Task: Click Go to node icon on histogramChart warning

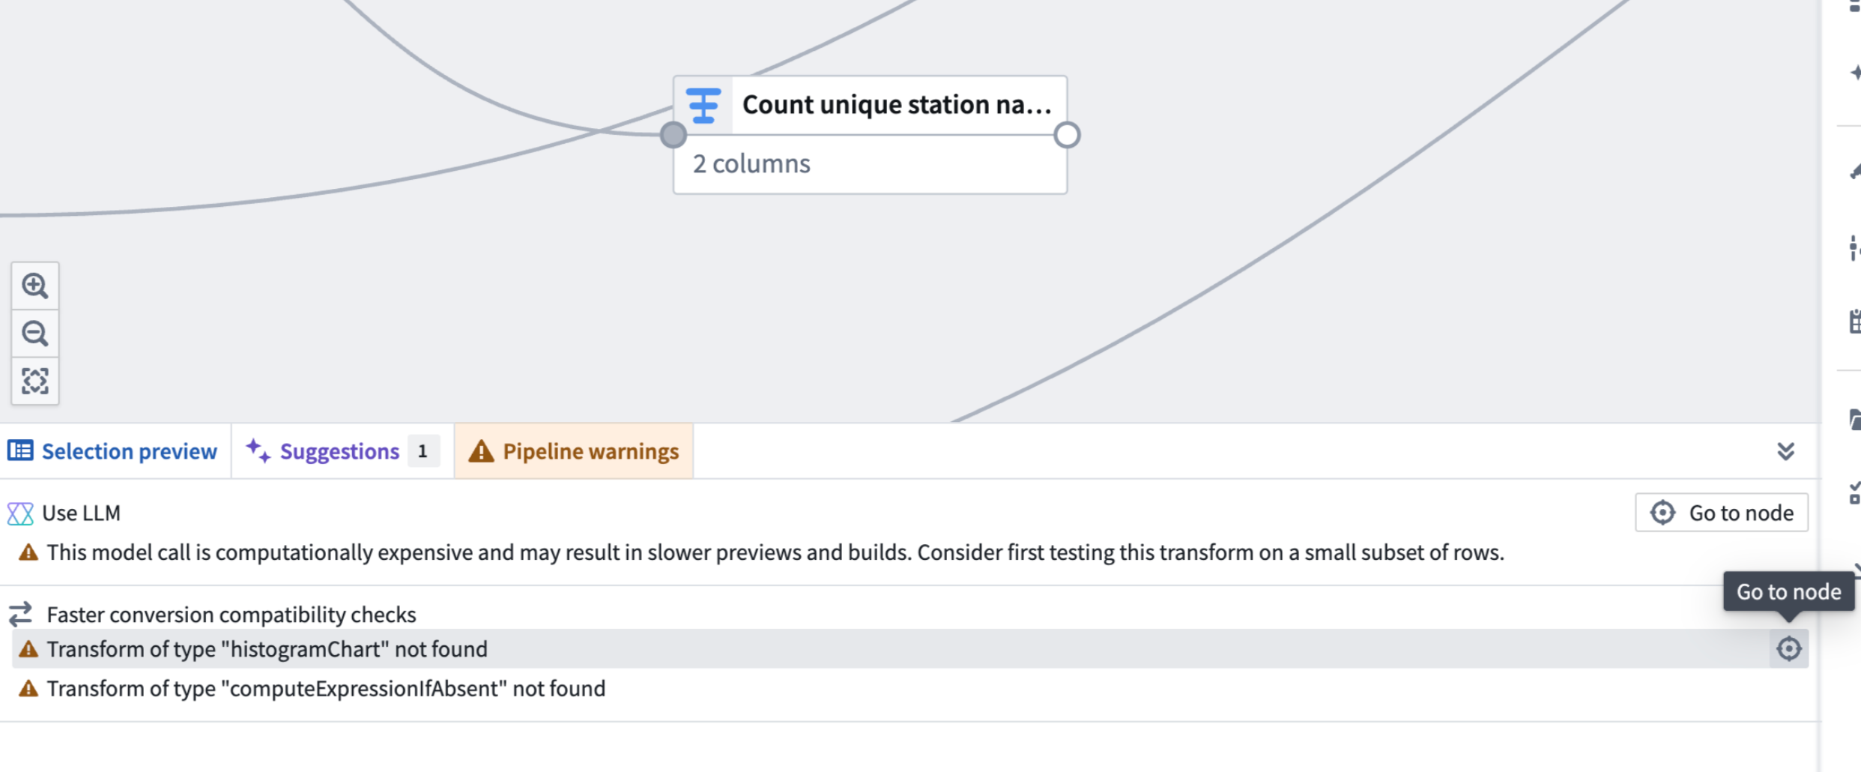Action: (1788, 648)
